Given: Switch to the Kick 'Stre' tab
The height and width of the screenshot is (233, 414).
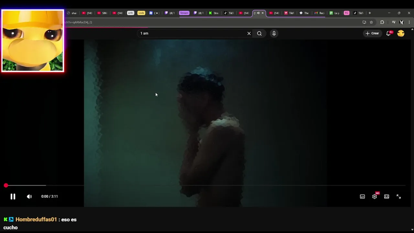Looking at the screenshot, I should [214, 13].
